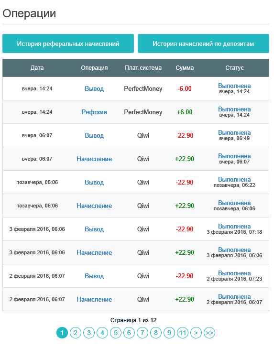Go to page 7 in pagination

142,333
